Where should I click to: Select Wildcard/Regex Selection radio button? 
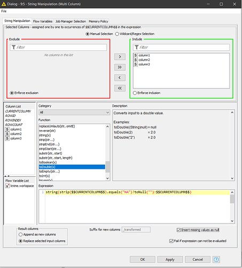coord(117,34)
